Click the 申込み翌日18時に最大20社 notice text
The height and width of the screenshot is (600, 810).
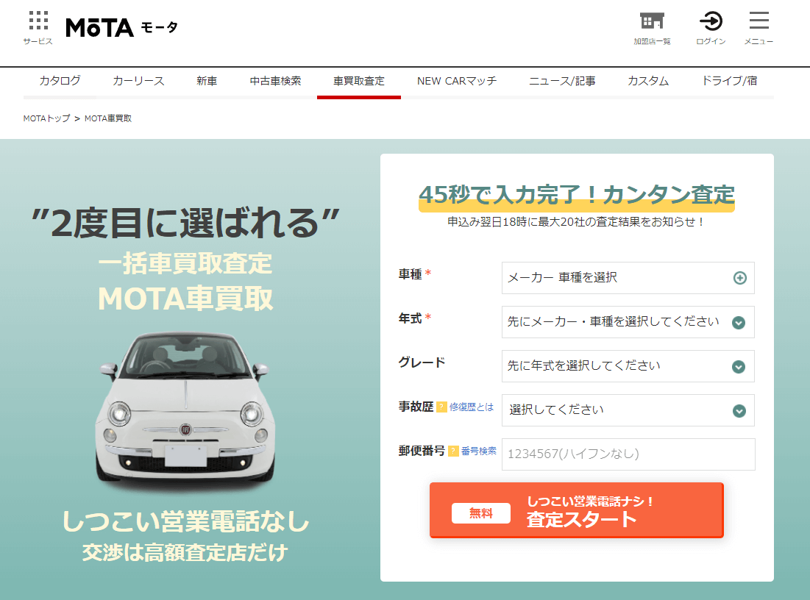[x=577, y=222]
